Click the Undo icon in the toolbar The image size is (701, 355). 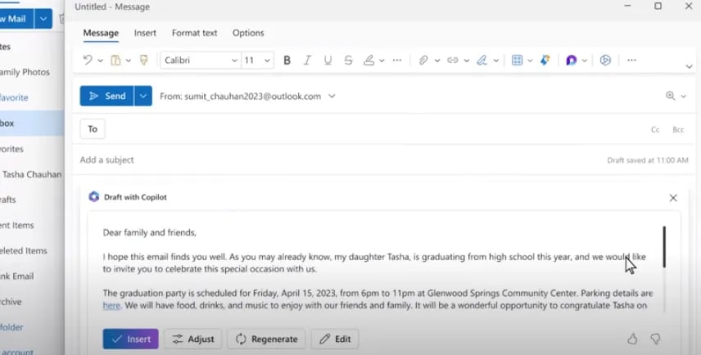pyautogui.click(x=88, y=60)
